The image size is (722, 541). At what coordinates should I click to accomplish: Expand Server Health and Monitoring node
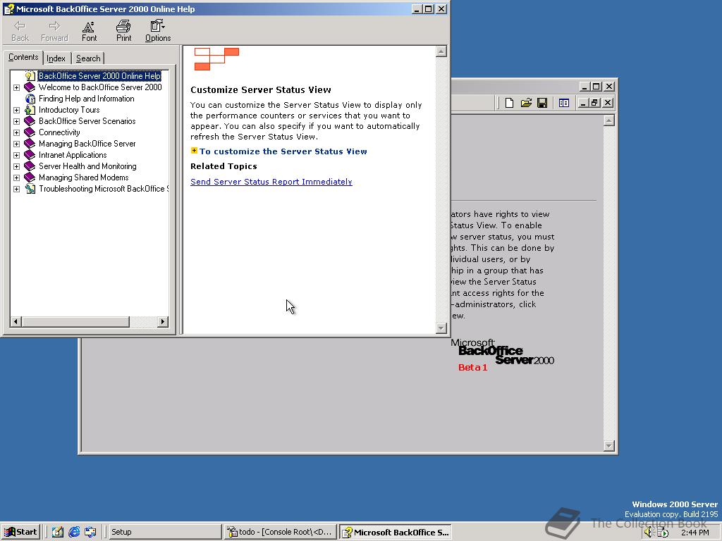coord(17,166)
